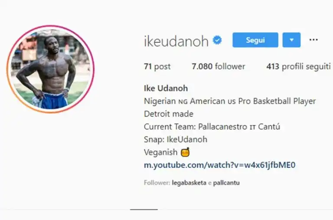
Task: View the 71 post count
Action: (157, 66)
